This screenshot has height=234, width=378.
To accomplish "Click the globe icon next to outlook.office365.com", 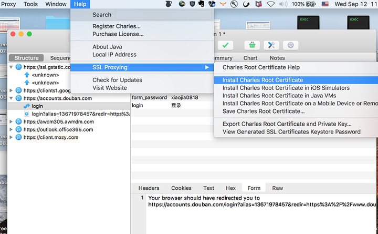I will point(18,129).
